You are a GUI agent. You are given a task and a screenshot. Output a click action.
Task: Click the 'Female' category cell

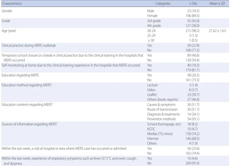[152, 16]
